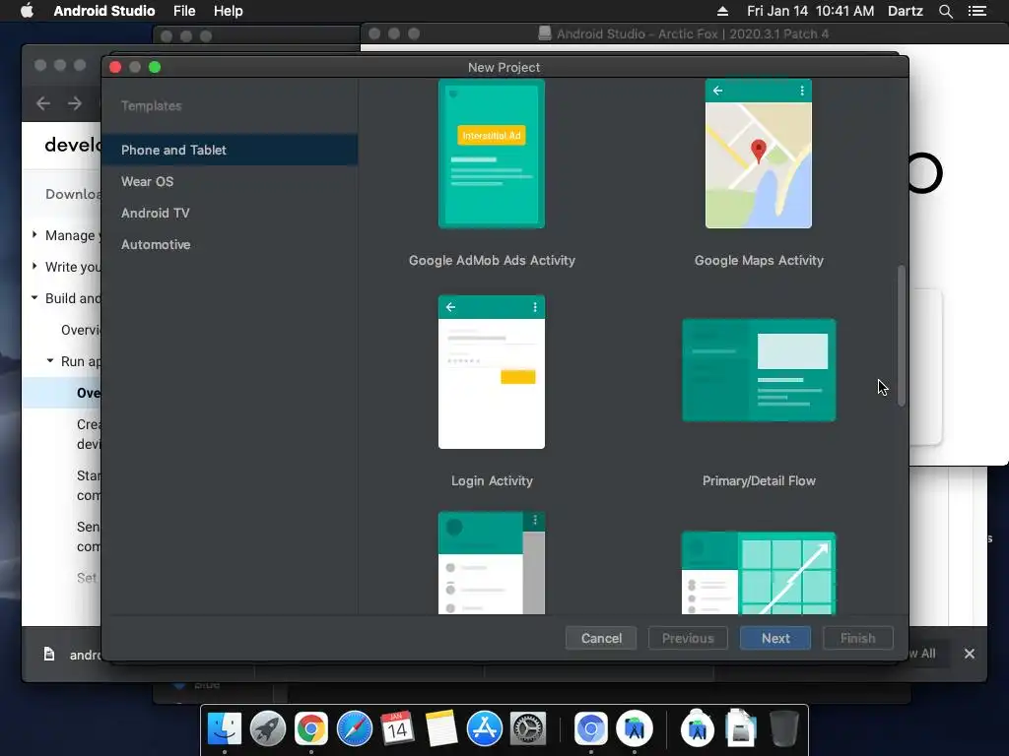
Task: Collapse the Build and section in browser sidebar
Action: click(34, 297)
